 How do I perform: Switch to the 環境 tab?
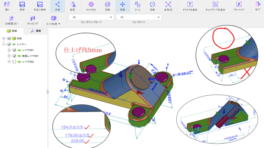(x=36, y=31)
